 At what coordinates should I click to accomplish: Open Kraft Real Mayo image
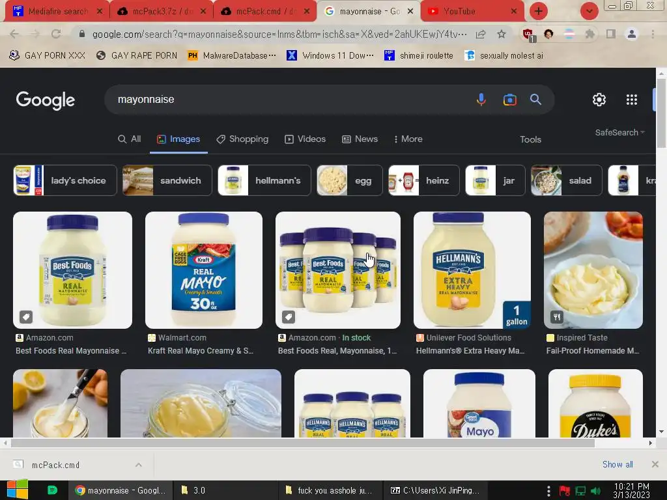click(x=204, y=270)
